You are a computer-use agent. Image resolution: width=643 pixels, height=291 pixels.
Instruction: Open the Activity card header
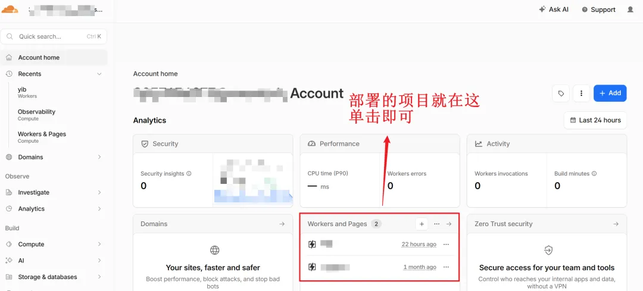point(547,144)
